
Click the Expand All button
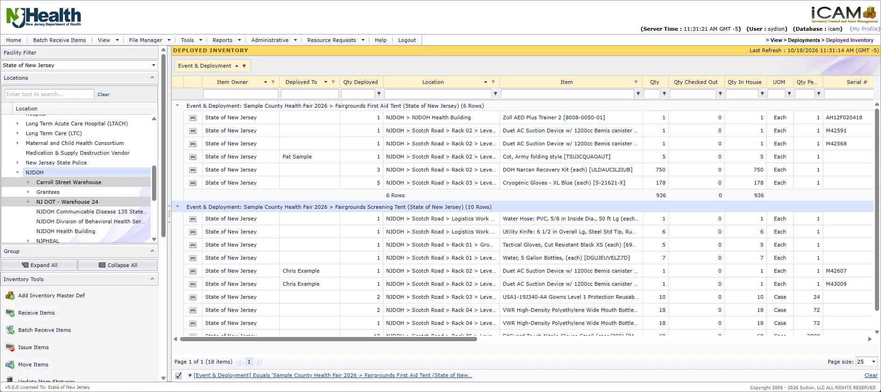coord(40,265)
